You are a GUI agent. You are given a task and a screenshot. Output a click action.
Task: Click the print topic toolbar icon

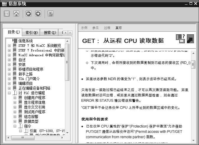click(50, 14)
